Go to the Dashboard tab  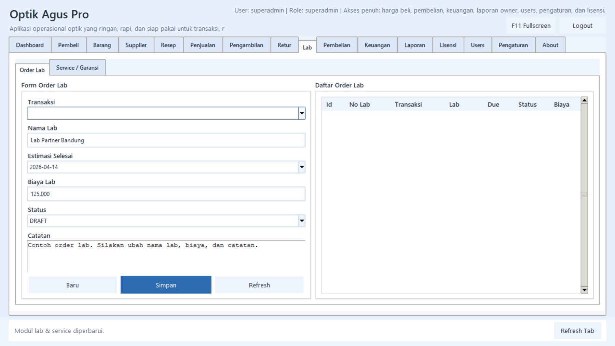(x=30, y=45)
